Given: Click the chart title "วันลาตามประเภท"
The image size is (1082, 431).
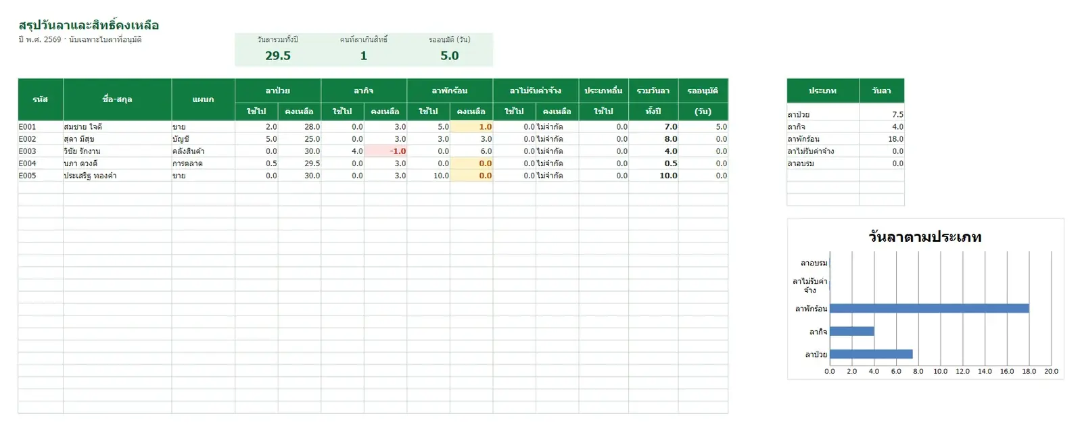Looking at the screenshot, I should [925, 237].
